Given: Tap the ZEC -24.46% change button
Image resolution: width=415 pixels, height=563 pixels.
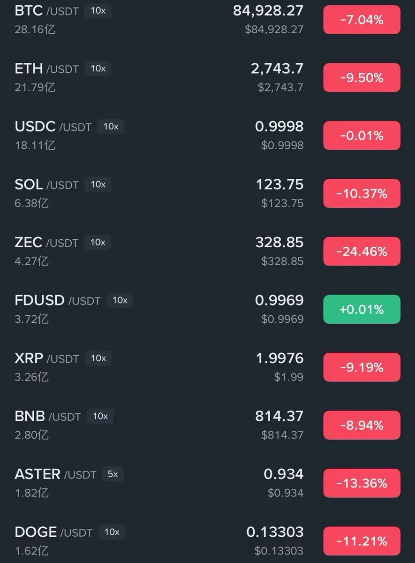Looking at the screenshot, I should pyautogui.click(x=362, y=251).
